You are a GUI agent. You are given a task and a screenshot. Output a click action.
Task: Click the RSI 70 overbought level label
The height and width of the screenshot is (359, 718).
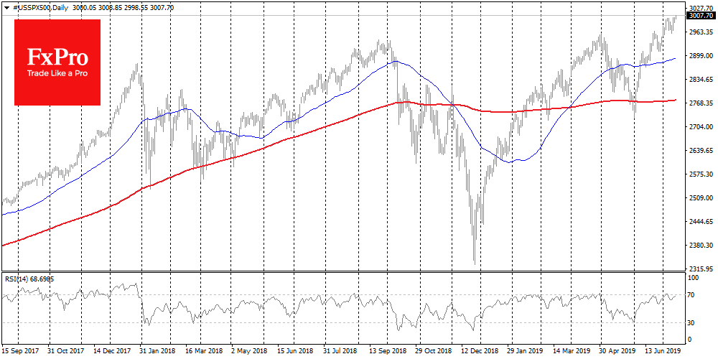[691, 294]
